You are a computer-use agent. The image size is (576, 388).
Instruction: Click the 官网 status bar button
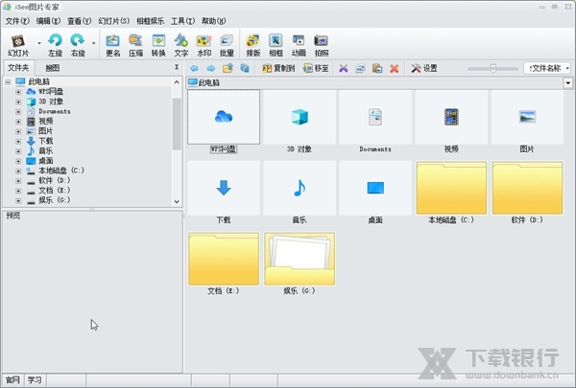tap(12, 380)
